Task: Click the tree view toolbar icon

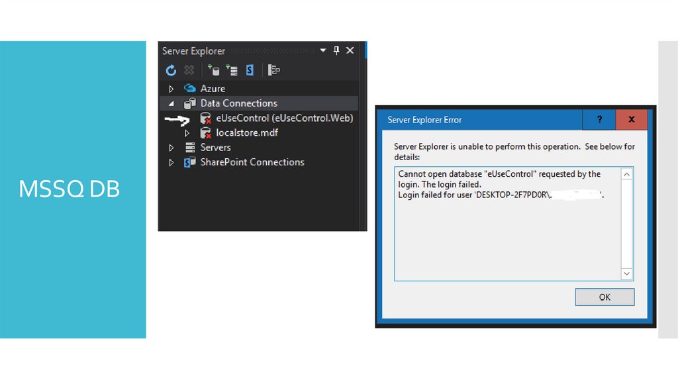Action: (273, 70)
